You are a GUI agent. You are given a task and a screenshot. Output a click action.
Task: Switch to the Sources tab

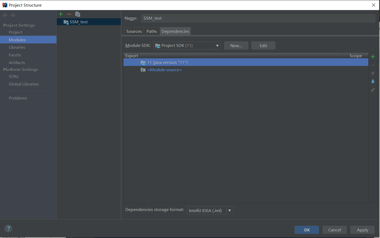click(x=134, y=31)
